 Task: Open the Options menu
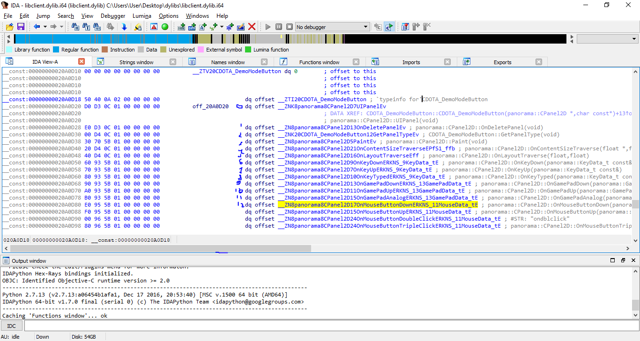click(169, 16)
